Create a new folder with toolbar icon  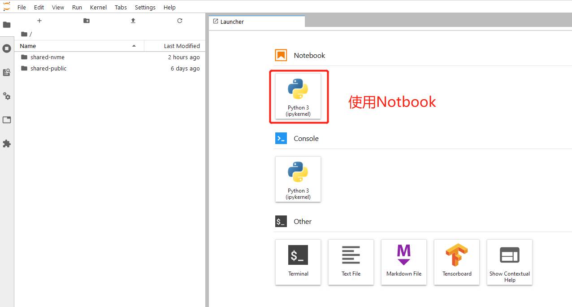87,21
